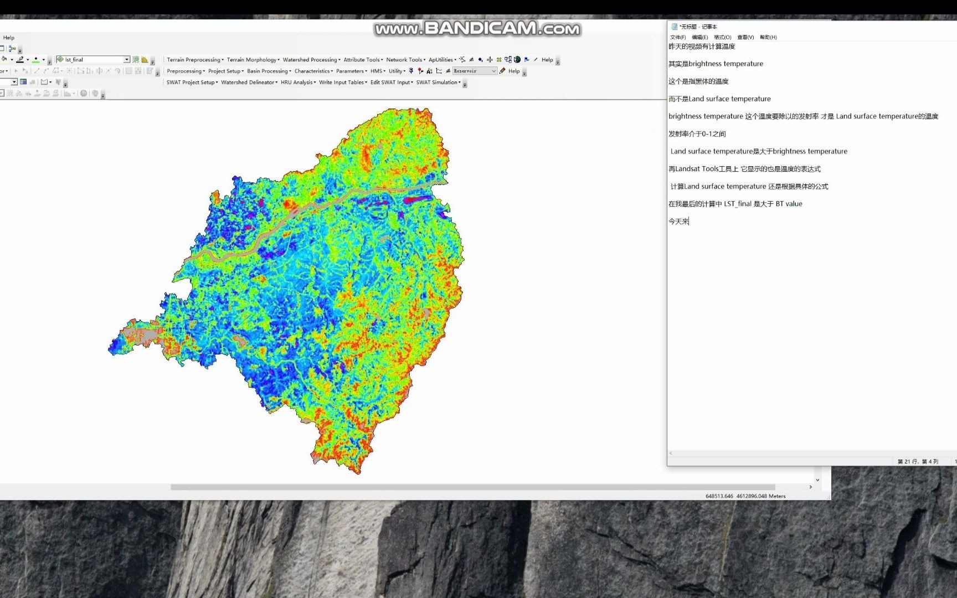Viewport: 957px width, 598px height.
Task: Click the globe icon on the ApUtilities toolbar
Action: [517, 60]
